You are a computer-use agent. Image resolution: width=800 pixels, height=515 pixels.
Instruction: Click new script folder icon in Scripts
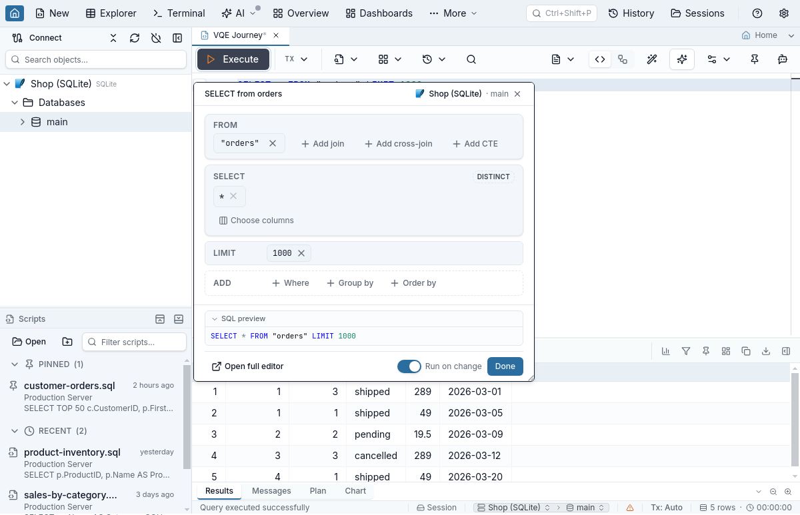[67, 342]
